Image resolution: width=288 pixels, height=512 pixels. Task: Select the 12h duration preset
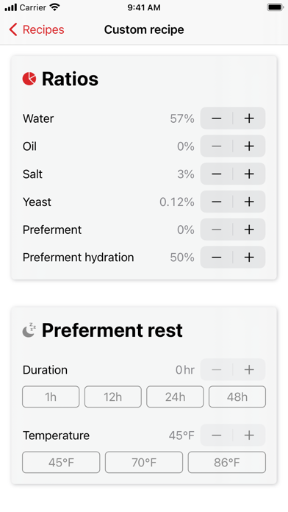[x=113, y=397]
